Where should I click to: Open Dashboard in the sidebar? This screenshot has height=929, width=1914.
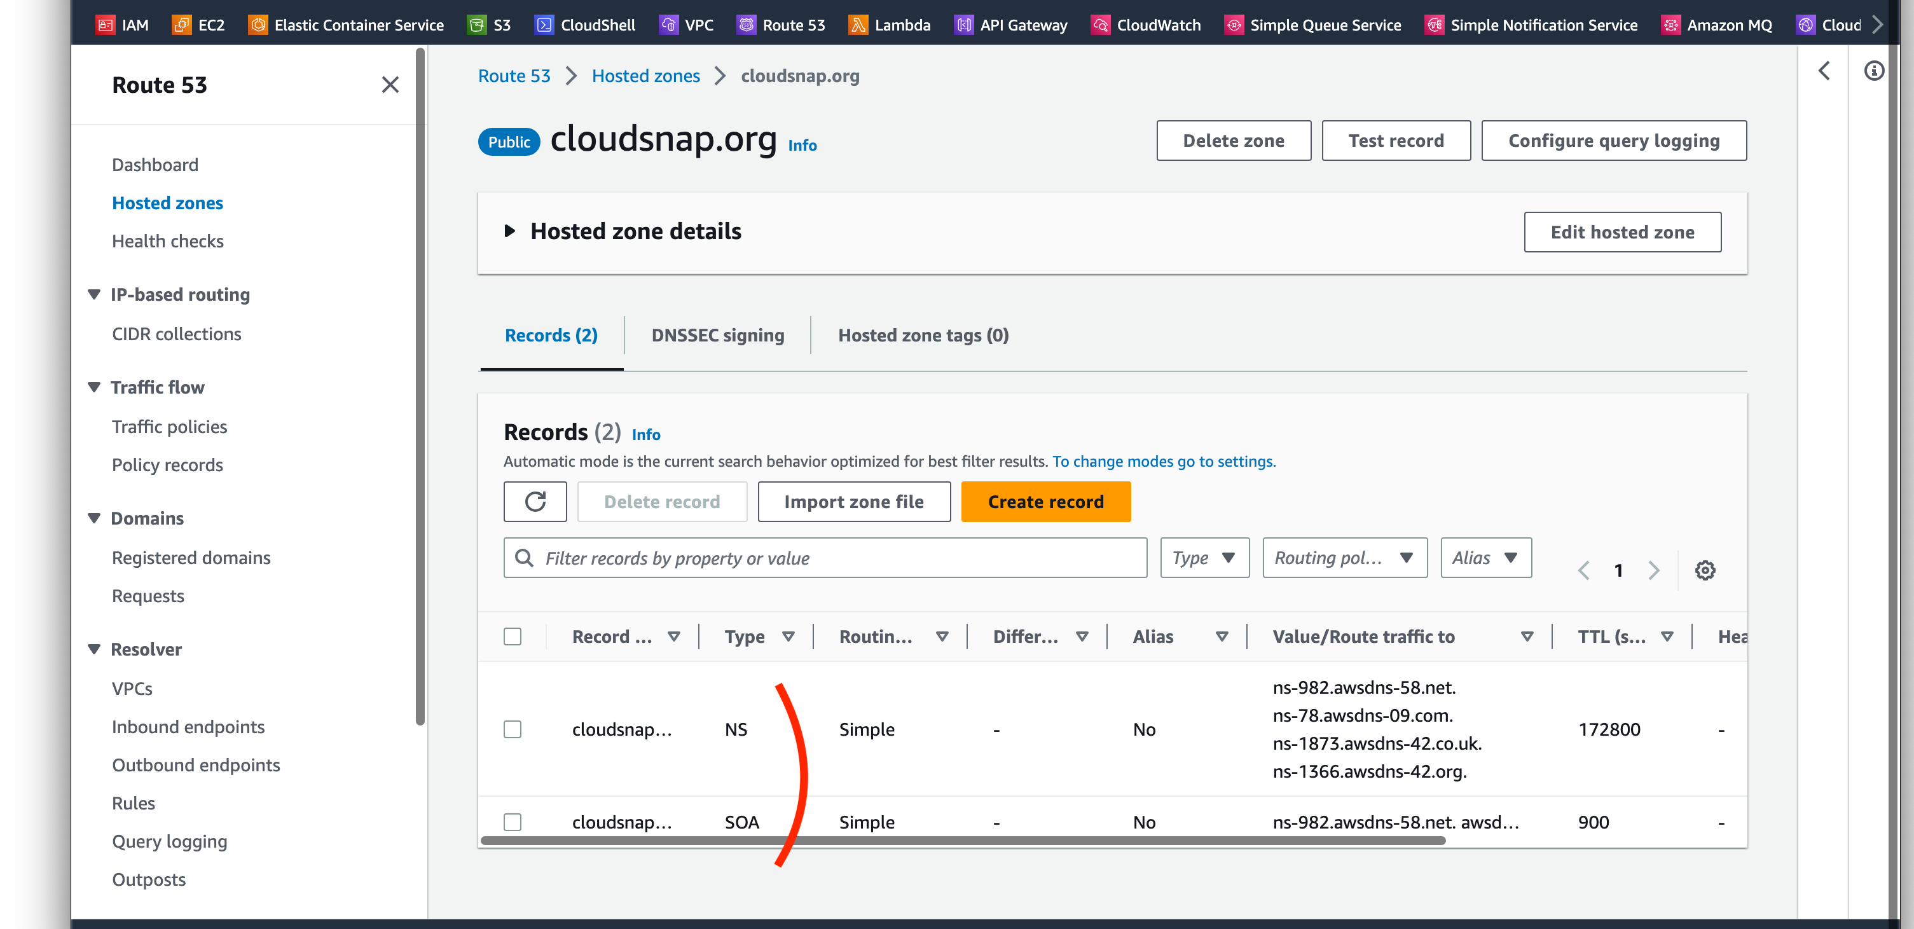tap(155, 164)
